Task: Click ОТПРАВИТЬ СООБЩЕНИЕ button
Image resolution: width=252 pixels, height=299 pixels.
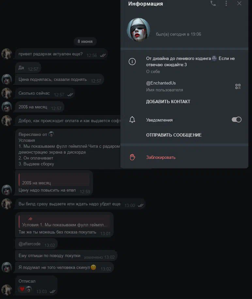Action: (174, 135)
